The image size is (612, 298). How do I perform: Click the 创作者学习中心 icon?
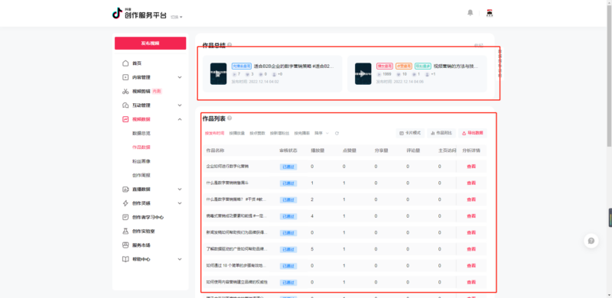click(125, 217)
